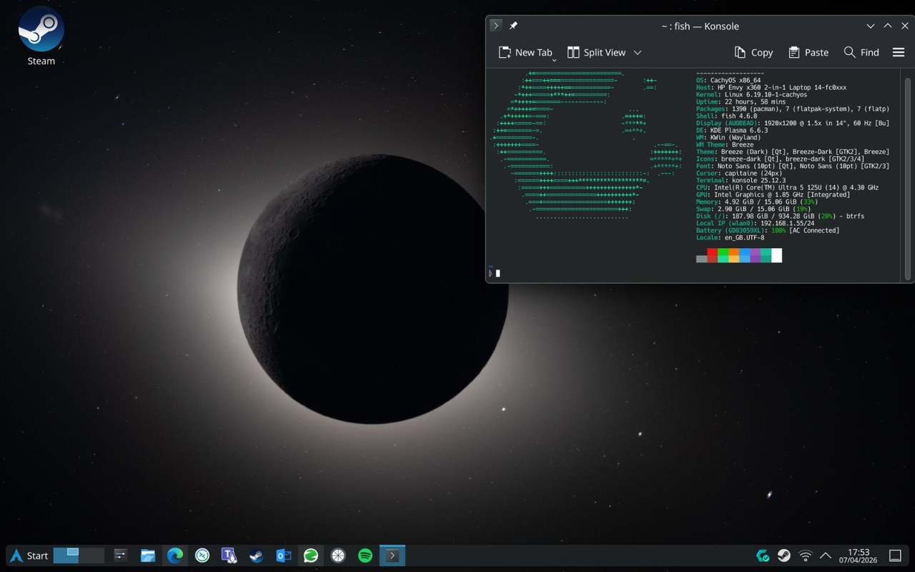Click the 'Kernel: Linux 6.19.10-1-cachyos' line
Viewport: 915px width, 572px height.
click(x=751, y=94)
